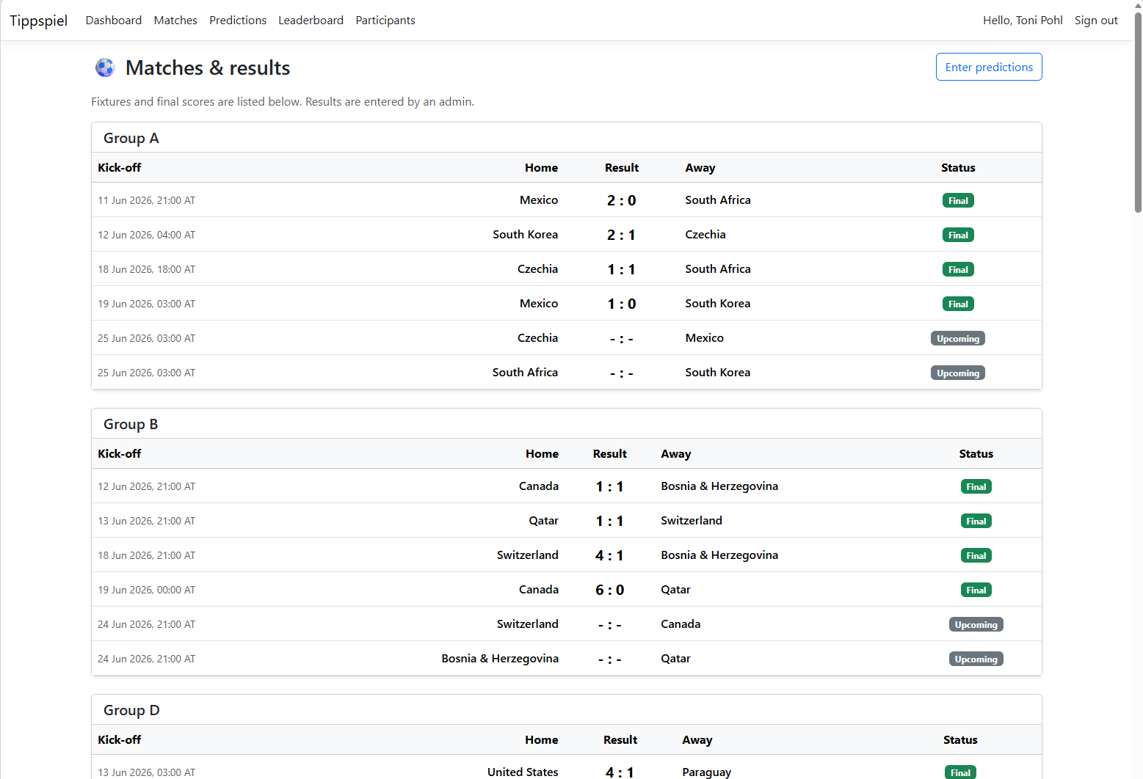
Task: Click the Enter predictions button
Action: (x=989, y=67)
